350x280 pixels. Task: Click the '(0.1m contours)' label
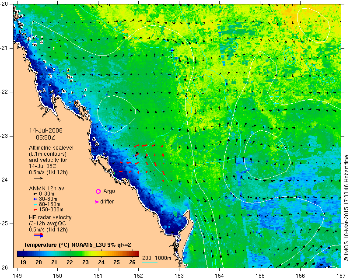[x=48, y=154]
